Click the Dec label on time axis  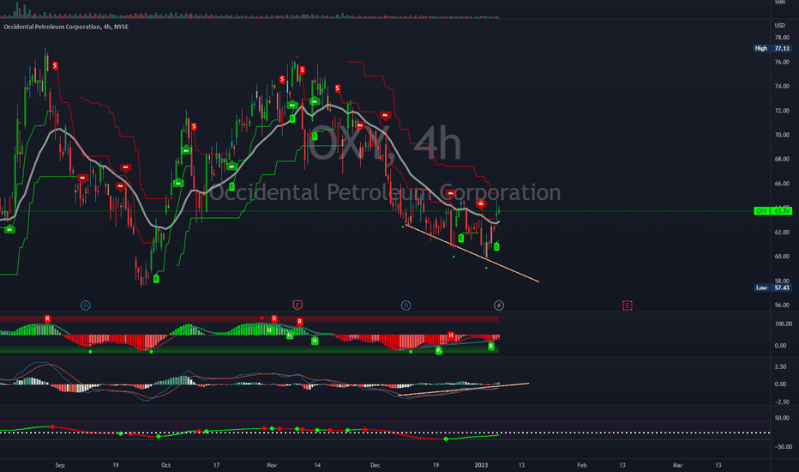375,465
